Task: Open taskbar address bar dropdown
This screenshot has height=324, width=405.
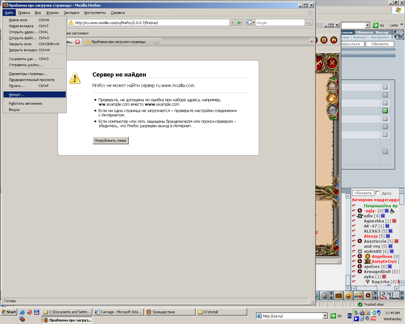Action: point(325,316)
